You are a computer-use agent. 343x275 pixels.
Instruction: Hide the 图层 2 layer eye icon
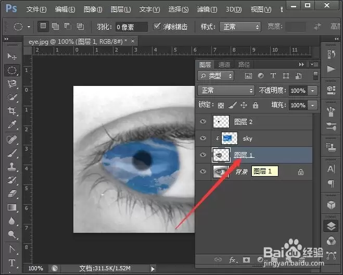(x=203, y=121)
